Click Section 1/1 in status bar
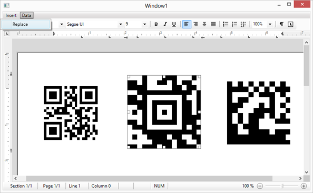 click(x=21, y=186)
